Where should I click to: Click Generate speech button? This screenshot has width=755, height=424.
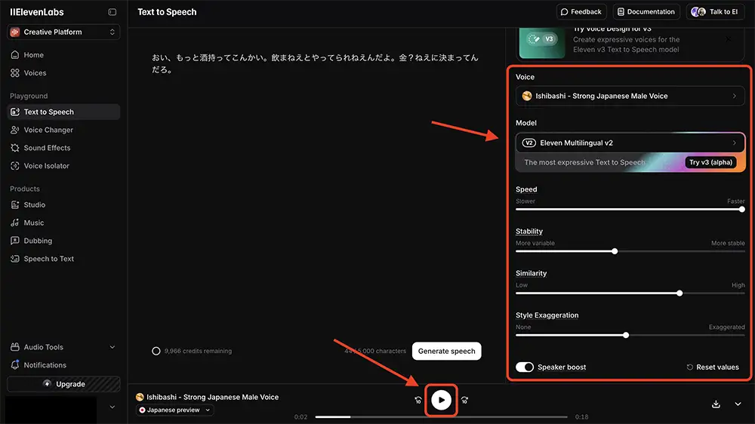click(446, 352)
